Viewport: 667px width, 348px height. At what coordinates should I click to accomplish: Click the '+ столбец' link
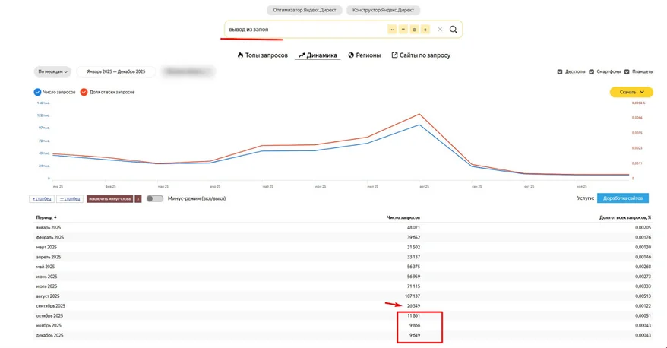click(x=42, y=198)
